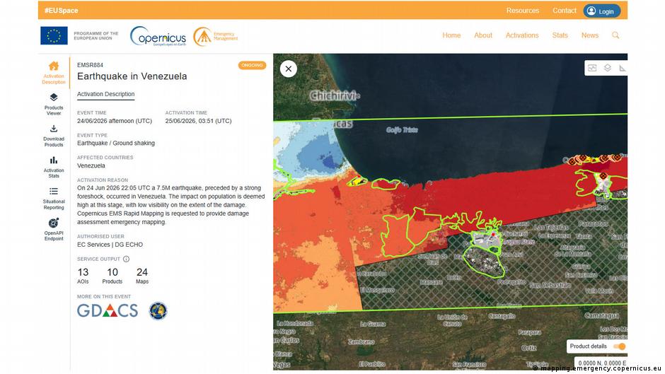This screenshot has height=374, width=665.
Task: Click the map basemap switch icon
Action: pyautogui.click(x=592, y=68)
